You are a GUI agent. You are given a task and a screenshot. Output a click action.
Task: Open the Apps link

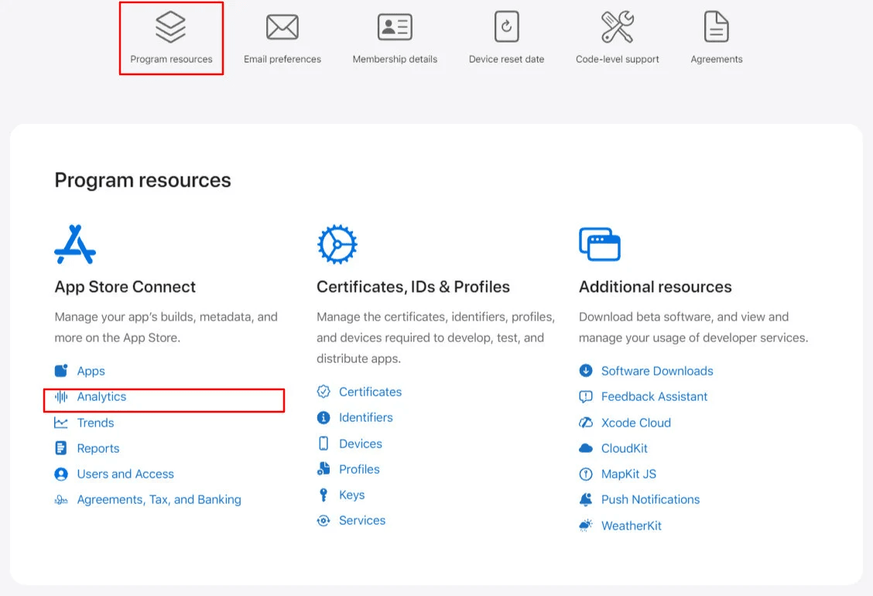(x=91, y=372)
